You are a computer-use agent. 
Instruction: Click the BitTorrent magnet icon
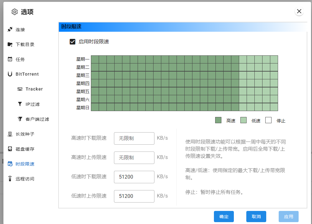click(x=10, y=74)
